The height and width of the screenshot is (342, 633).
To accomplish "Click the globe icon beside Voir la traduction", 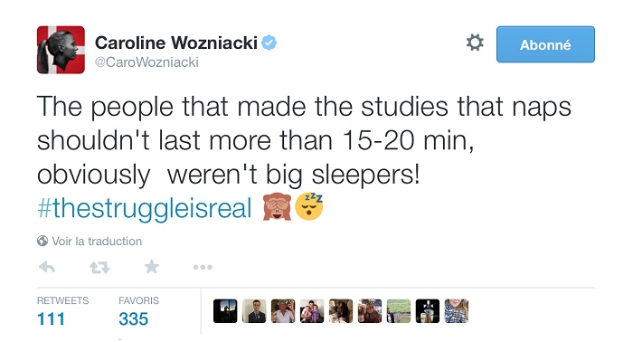I will pos(43,241).
